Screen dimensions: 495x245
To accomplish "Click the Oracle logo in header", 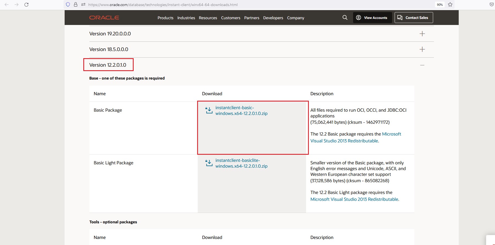I will (104, 18).
